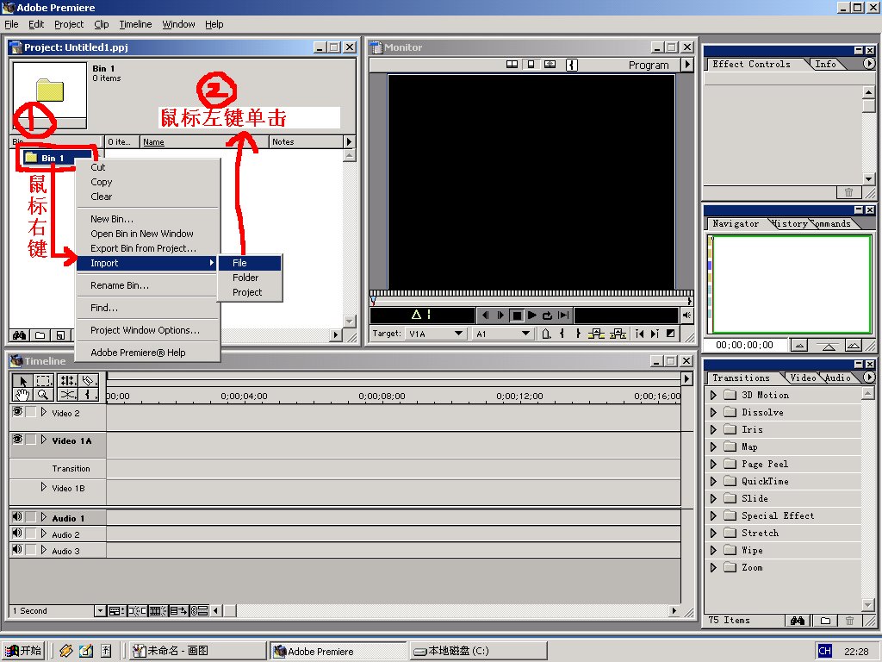Screen dimensions: 882x662
Task: Expand the Video 2 track triangle
Action: 43,413
